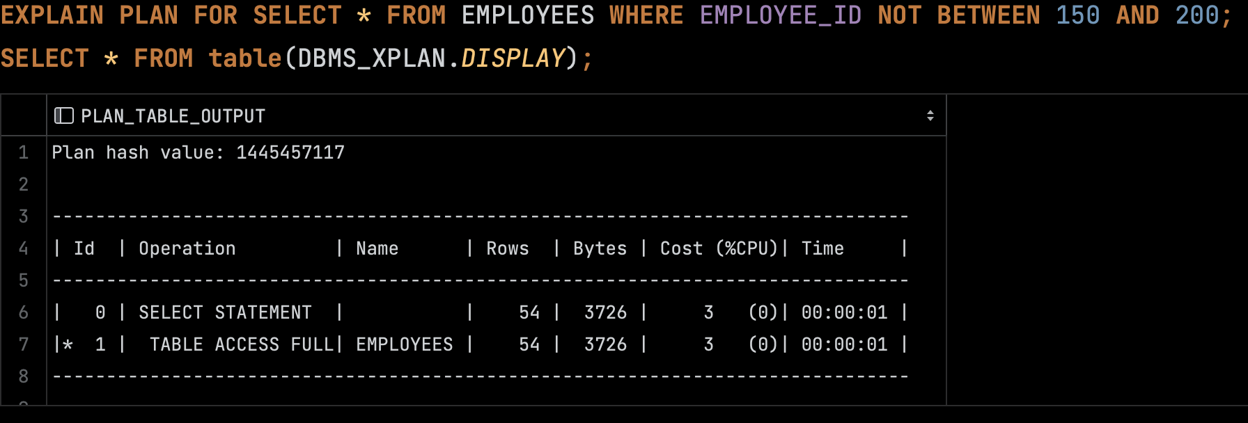Select result row number 3
Image resolution: width=1248 pixels, height=423 pixels.
coord(24,216)
